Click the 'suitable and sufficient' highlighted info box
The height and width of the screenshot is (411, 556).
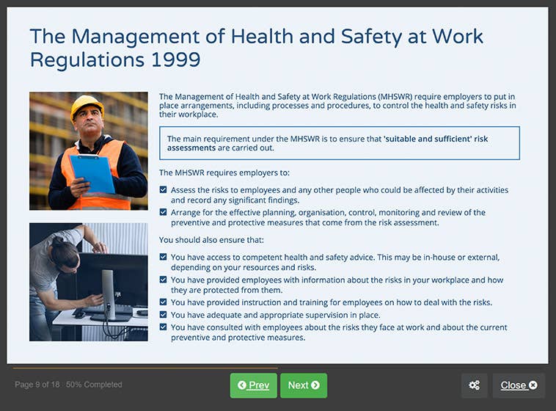point(339,143)
